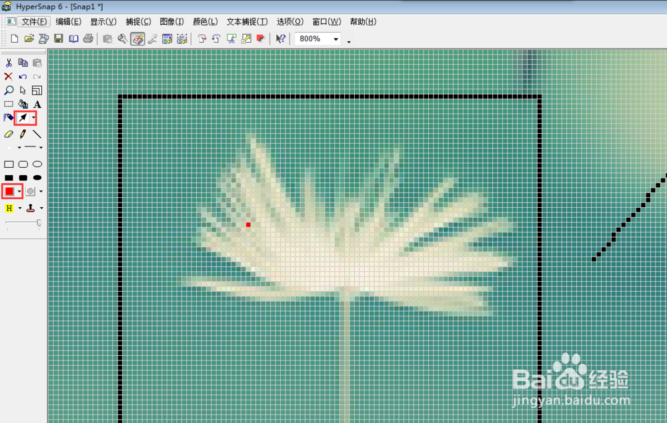667x423 pixels.
Task: Open the 窗口(W) menu
Action: pos(327,22)
